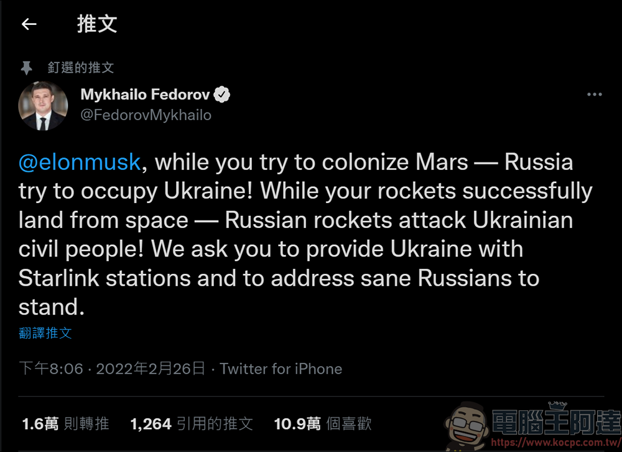
Task: Click the 推文 page header title
Action: [96, 24]
